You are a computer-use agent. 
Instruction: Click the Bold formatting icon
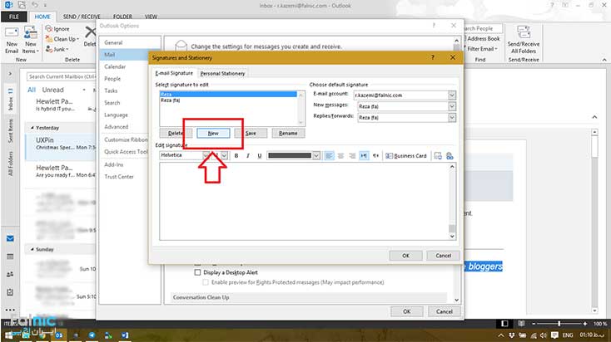coord(236,155)
